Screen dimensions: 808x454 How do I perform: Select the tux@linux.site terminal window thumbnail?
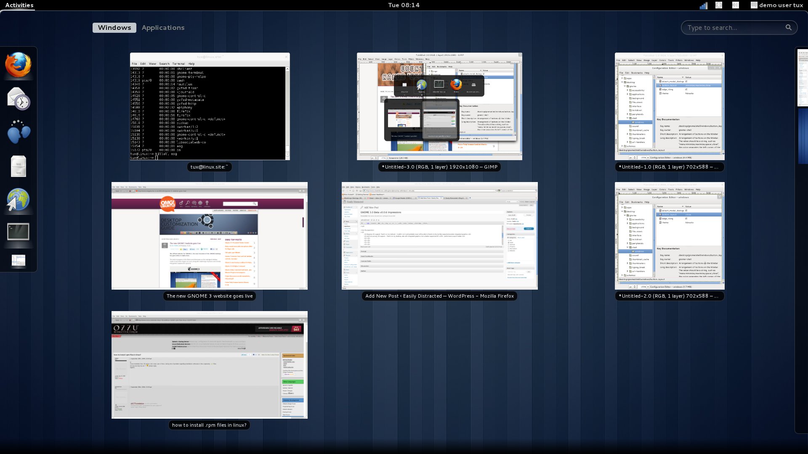point(210,106)
